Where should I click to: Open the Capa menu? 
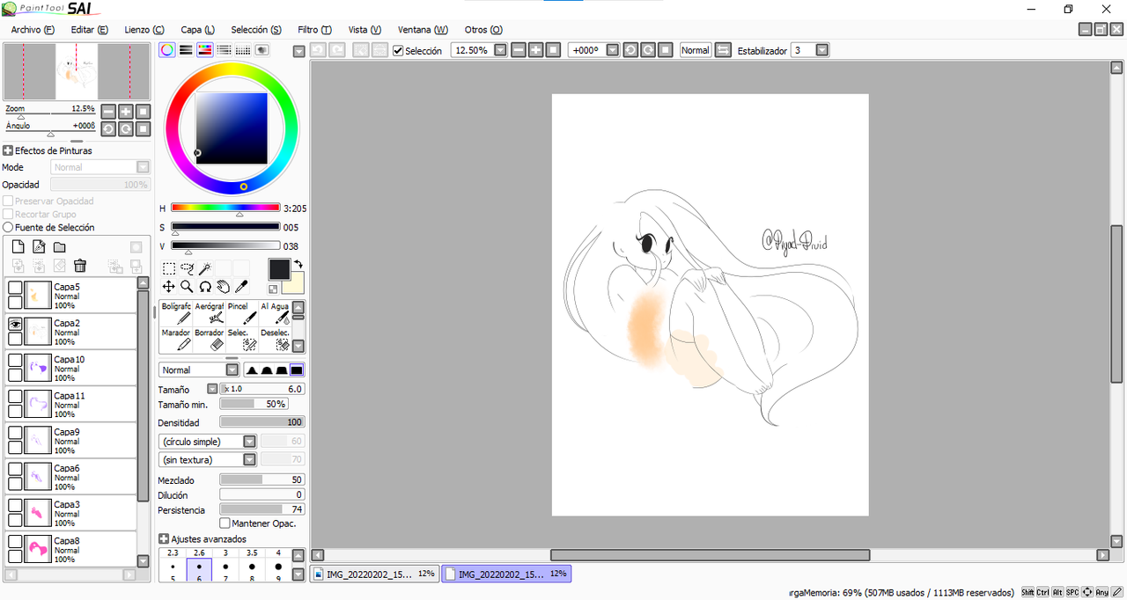pos(197,30)
